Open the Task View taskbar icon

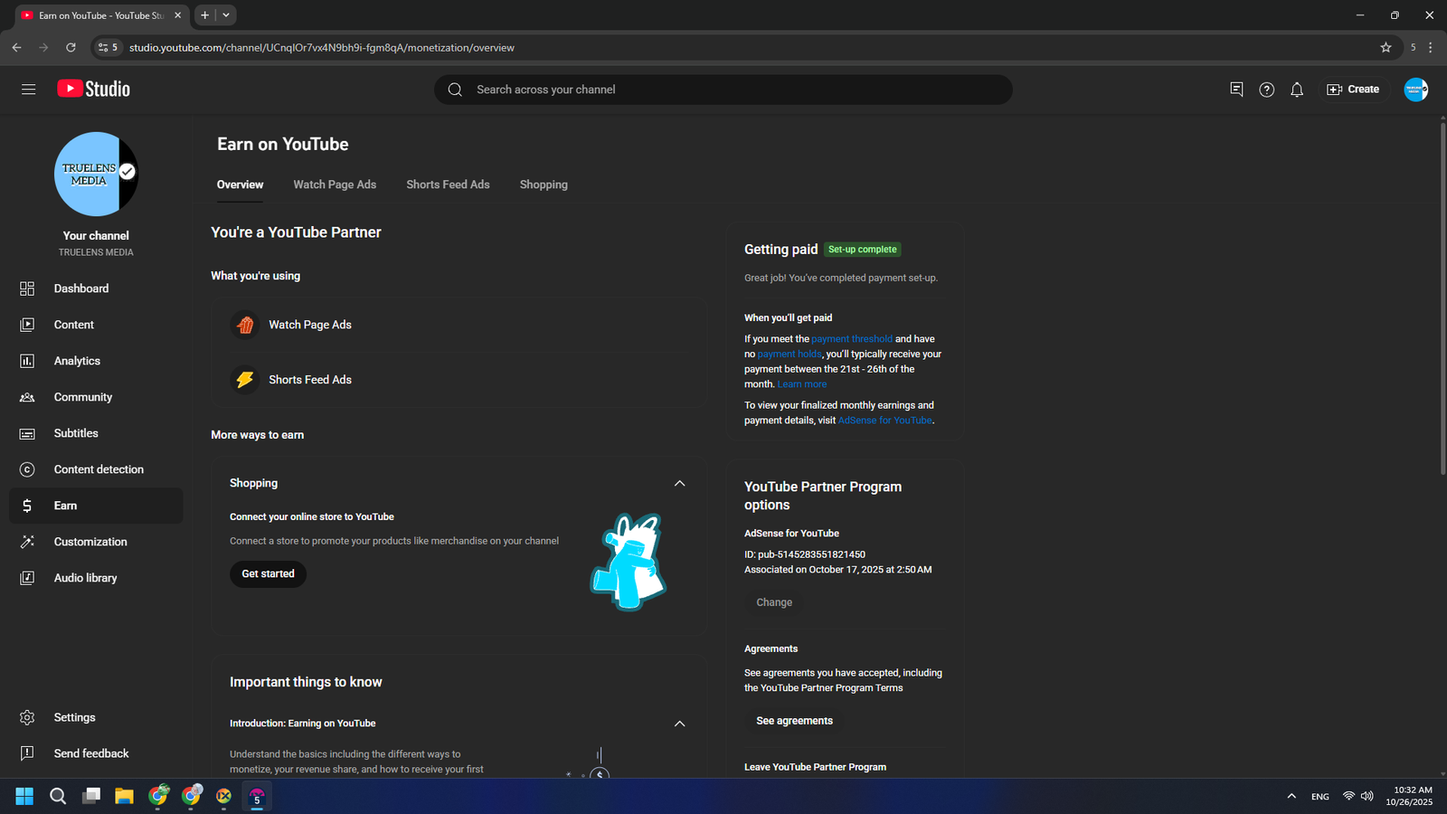[x=91, y=796]
